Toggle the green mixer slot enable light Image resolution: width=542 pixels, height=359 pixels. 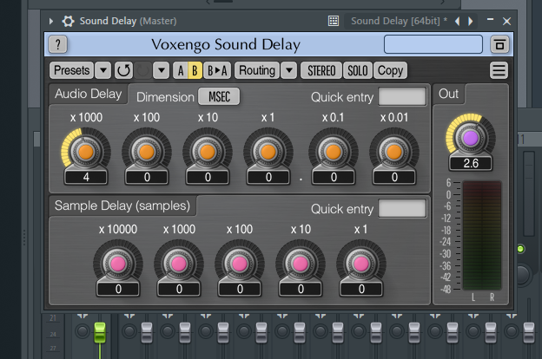coord(520,249)
